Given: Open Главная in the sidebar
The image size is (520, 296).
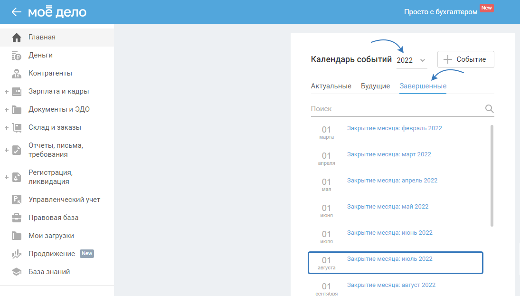Looking at the screenshot, I should point(57,37).
